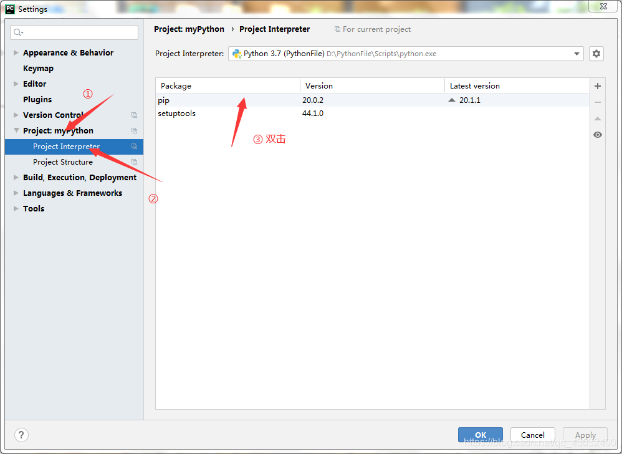Click the Project Interpreter breadcrumb
Viewport: 622px width, 454px height.
click(x=274, y=29)
